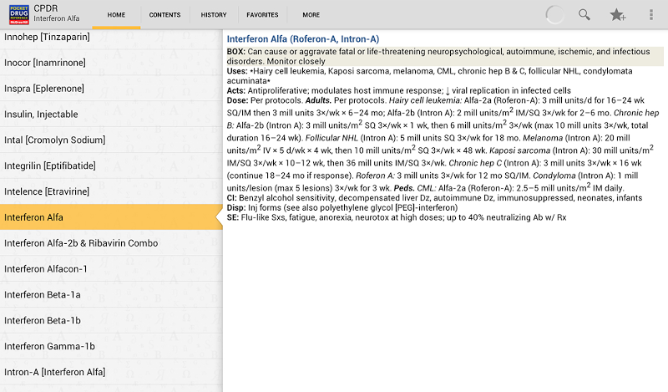
Task: Choose Insulin, Injectable from list
Action: coord(111,115)
